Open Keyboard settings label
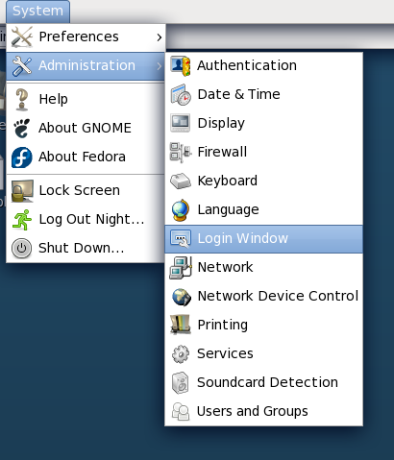The width and height of the screenshot is (394, 460). point(227,181)
